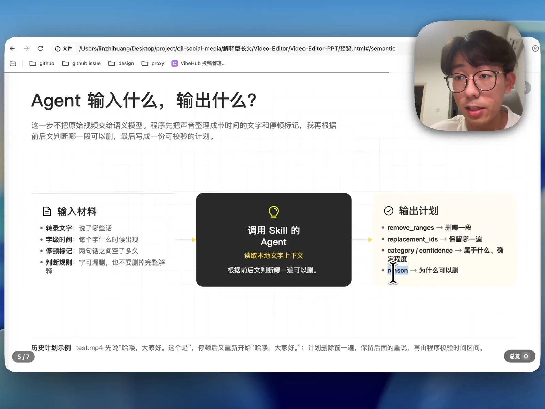Screen dimensions: 545x409
Task: Click the 转录文字 list item
Action: (x=79, y=228)
